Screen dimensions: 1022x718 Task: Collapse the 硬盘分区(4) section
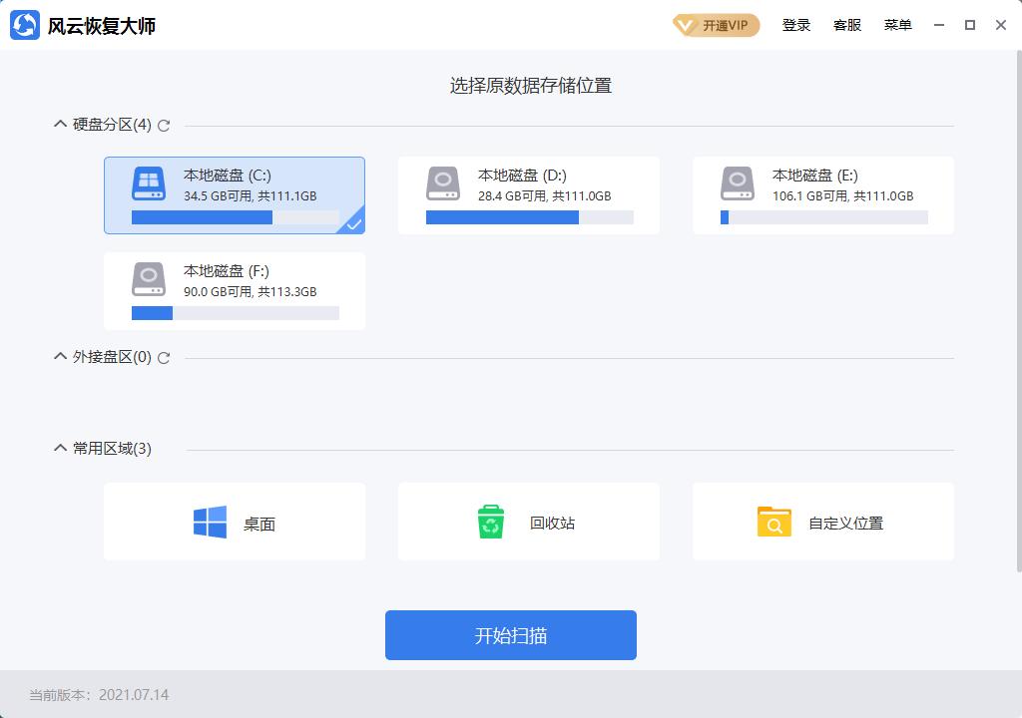pyautogui.click(x=60, y=125)
